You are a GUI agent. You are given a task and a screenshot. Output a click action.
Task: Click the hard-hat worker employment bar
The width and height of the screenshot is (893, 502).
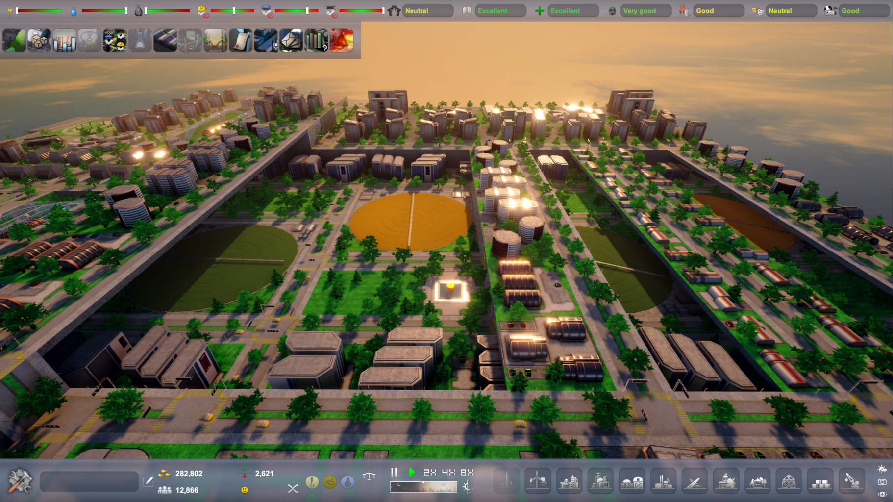point(233,11)
